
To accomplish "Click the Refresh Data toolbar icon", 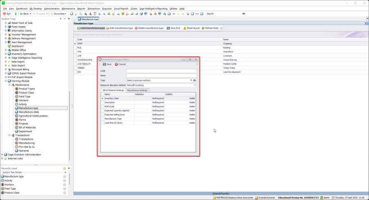I will 203,28.
